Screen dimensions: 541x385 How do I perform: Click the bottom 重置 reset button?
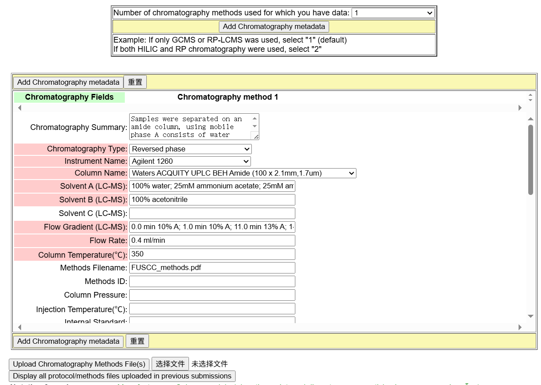click(x=137, y=341)
